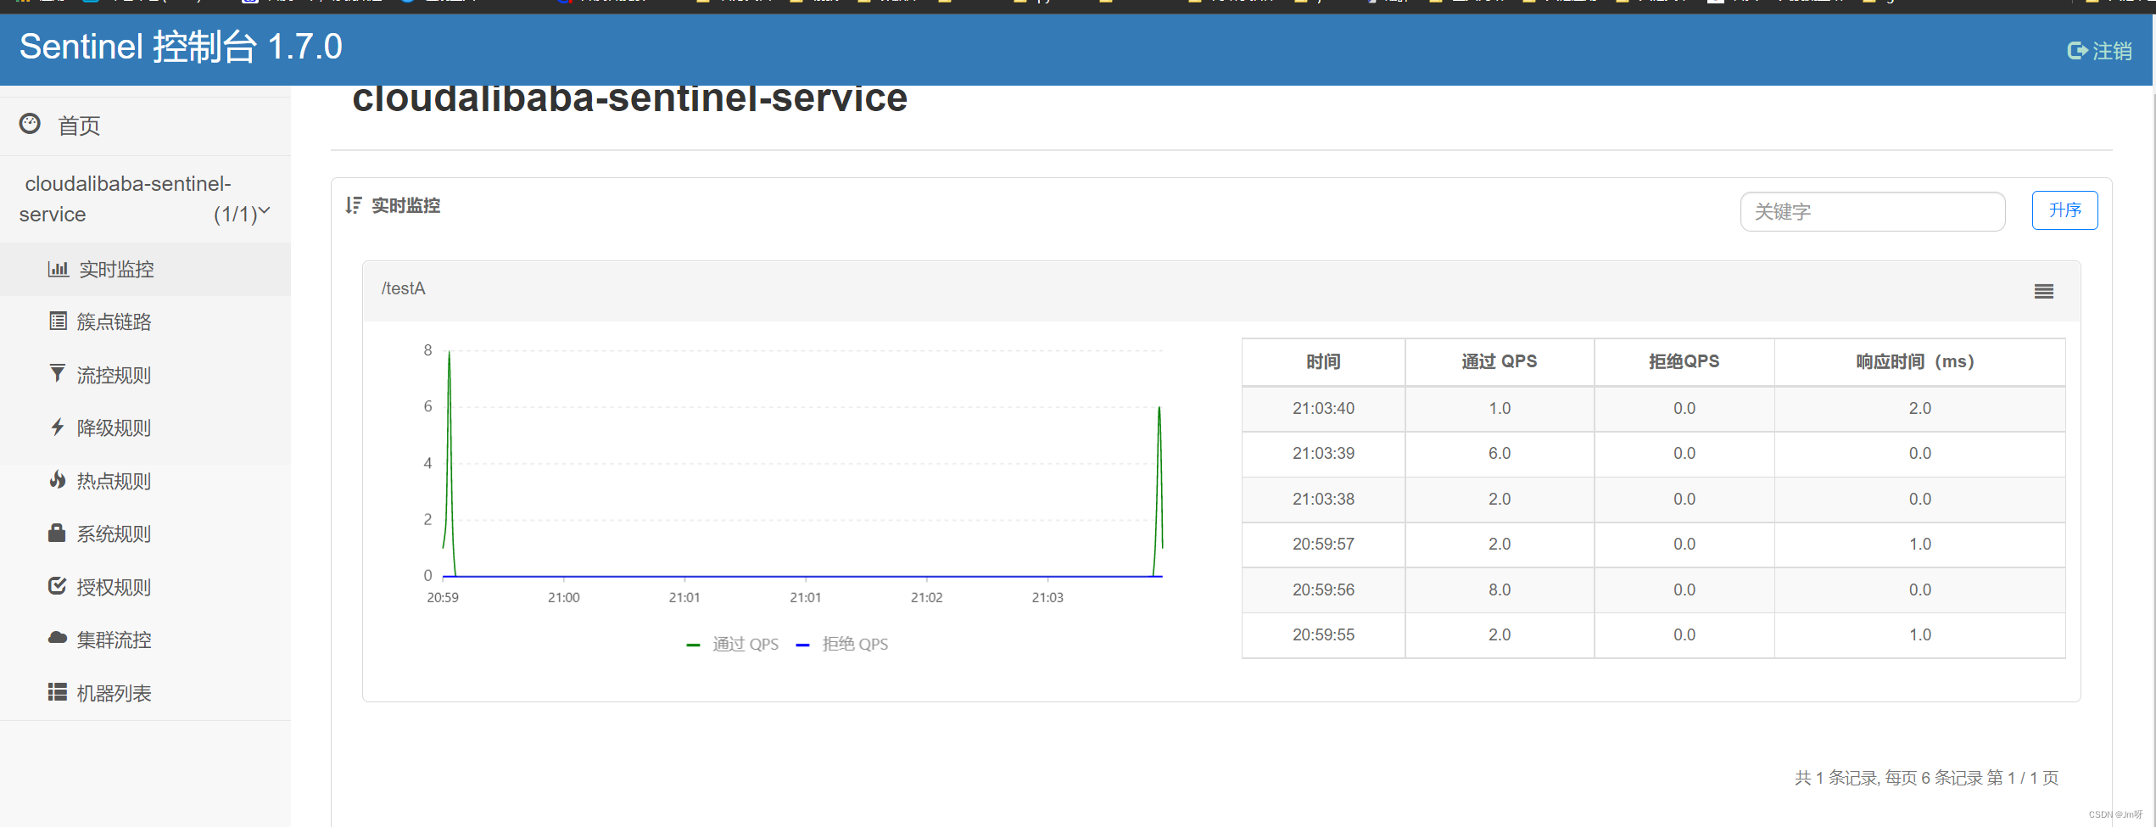Click the cloudalibaba-sentinel-service page heading
The width and height of the screenshot is (2156, 827).
coord(629,98)
